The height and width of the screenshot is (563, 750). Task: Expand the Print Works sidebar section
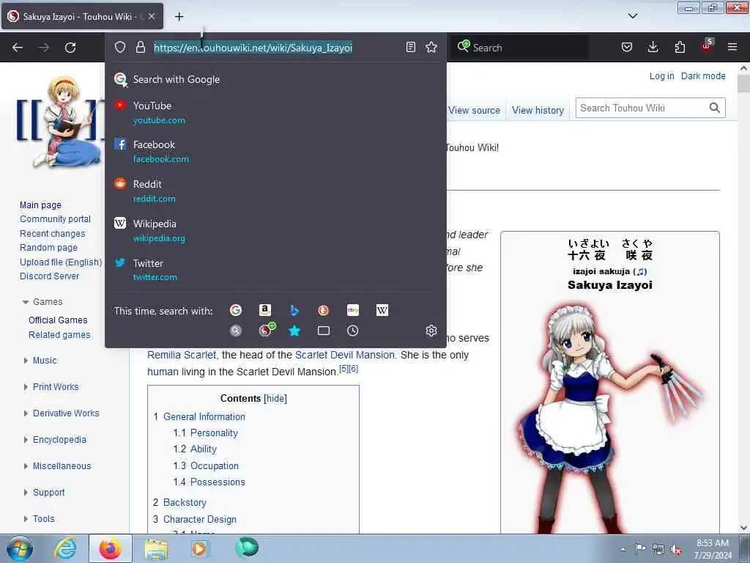[26, 387]
